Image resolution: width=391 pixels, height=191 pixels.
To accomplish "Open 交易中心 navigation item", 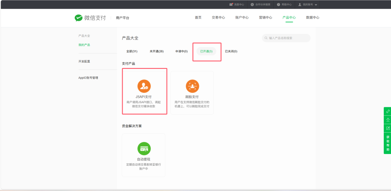I will click(x=218, y=18).
